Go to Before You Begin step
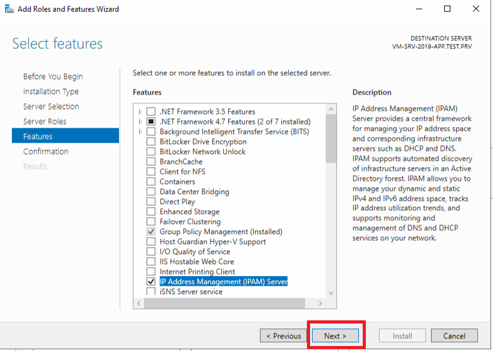Viewport: 493px width, 351px height. (53, 76)
